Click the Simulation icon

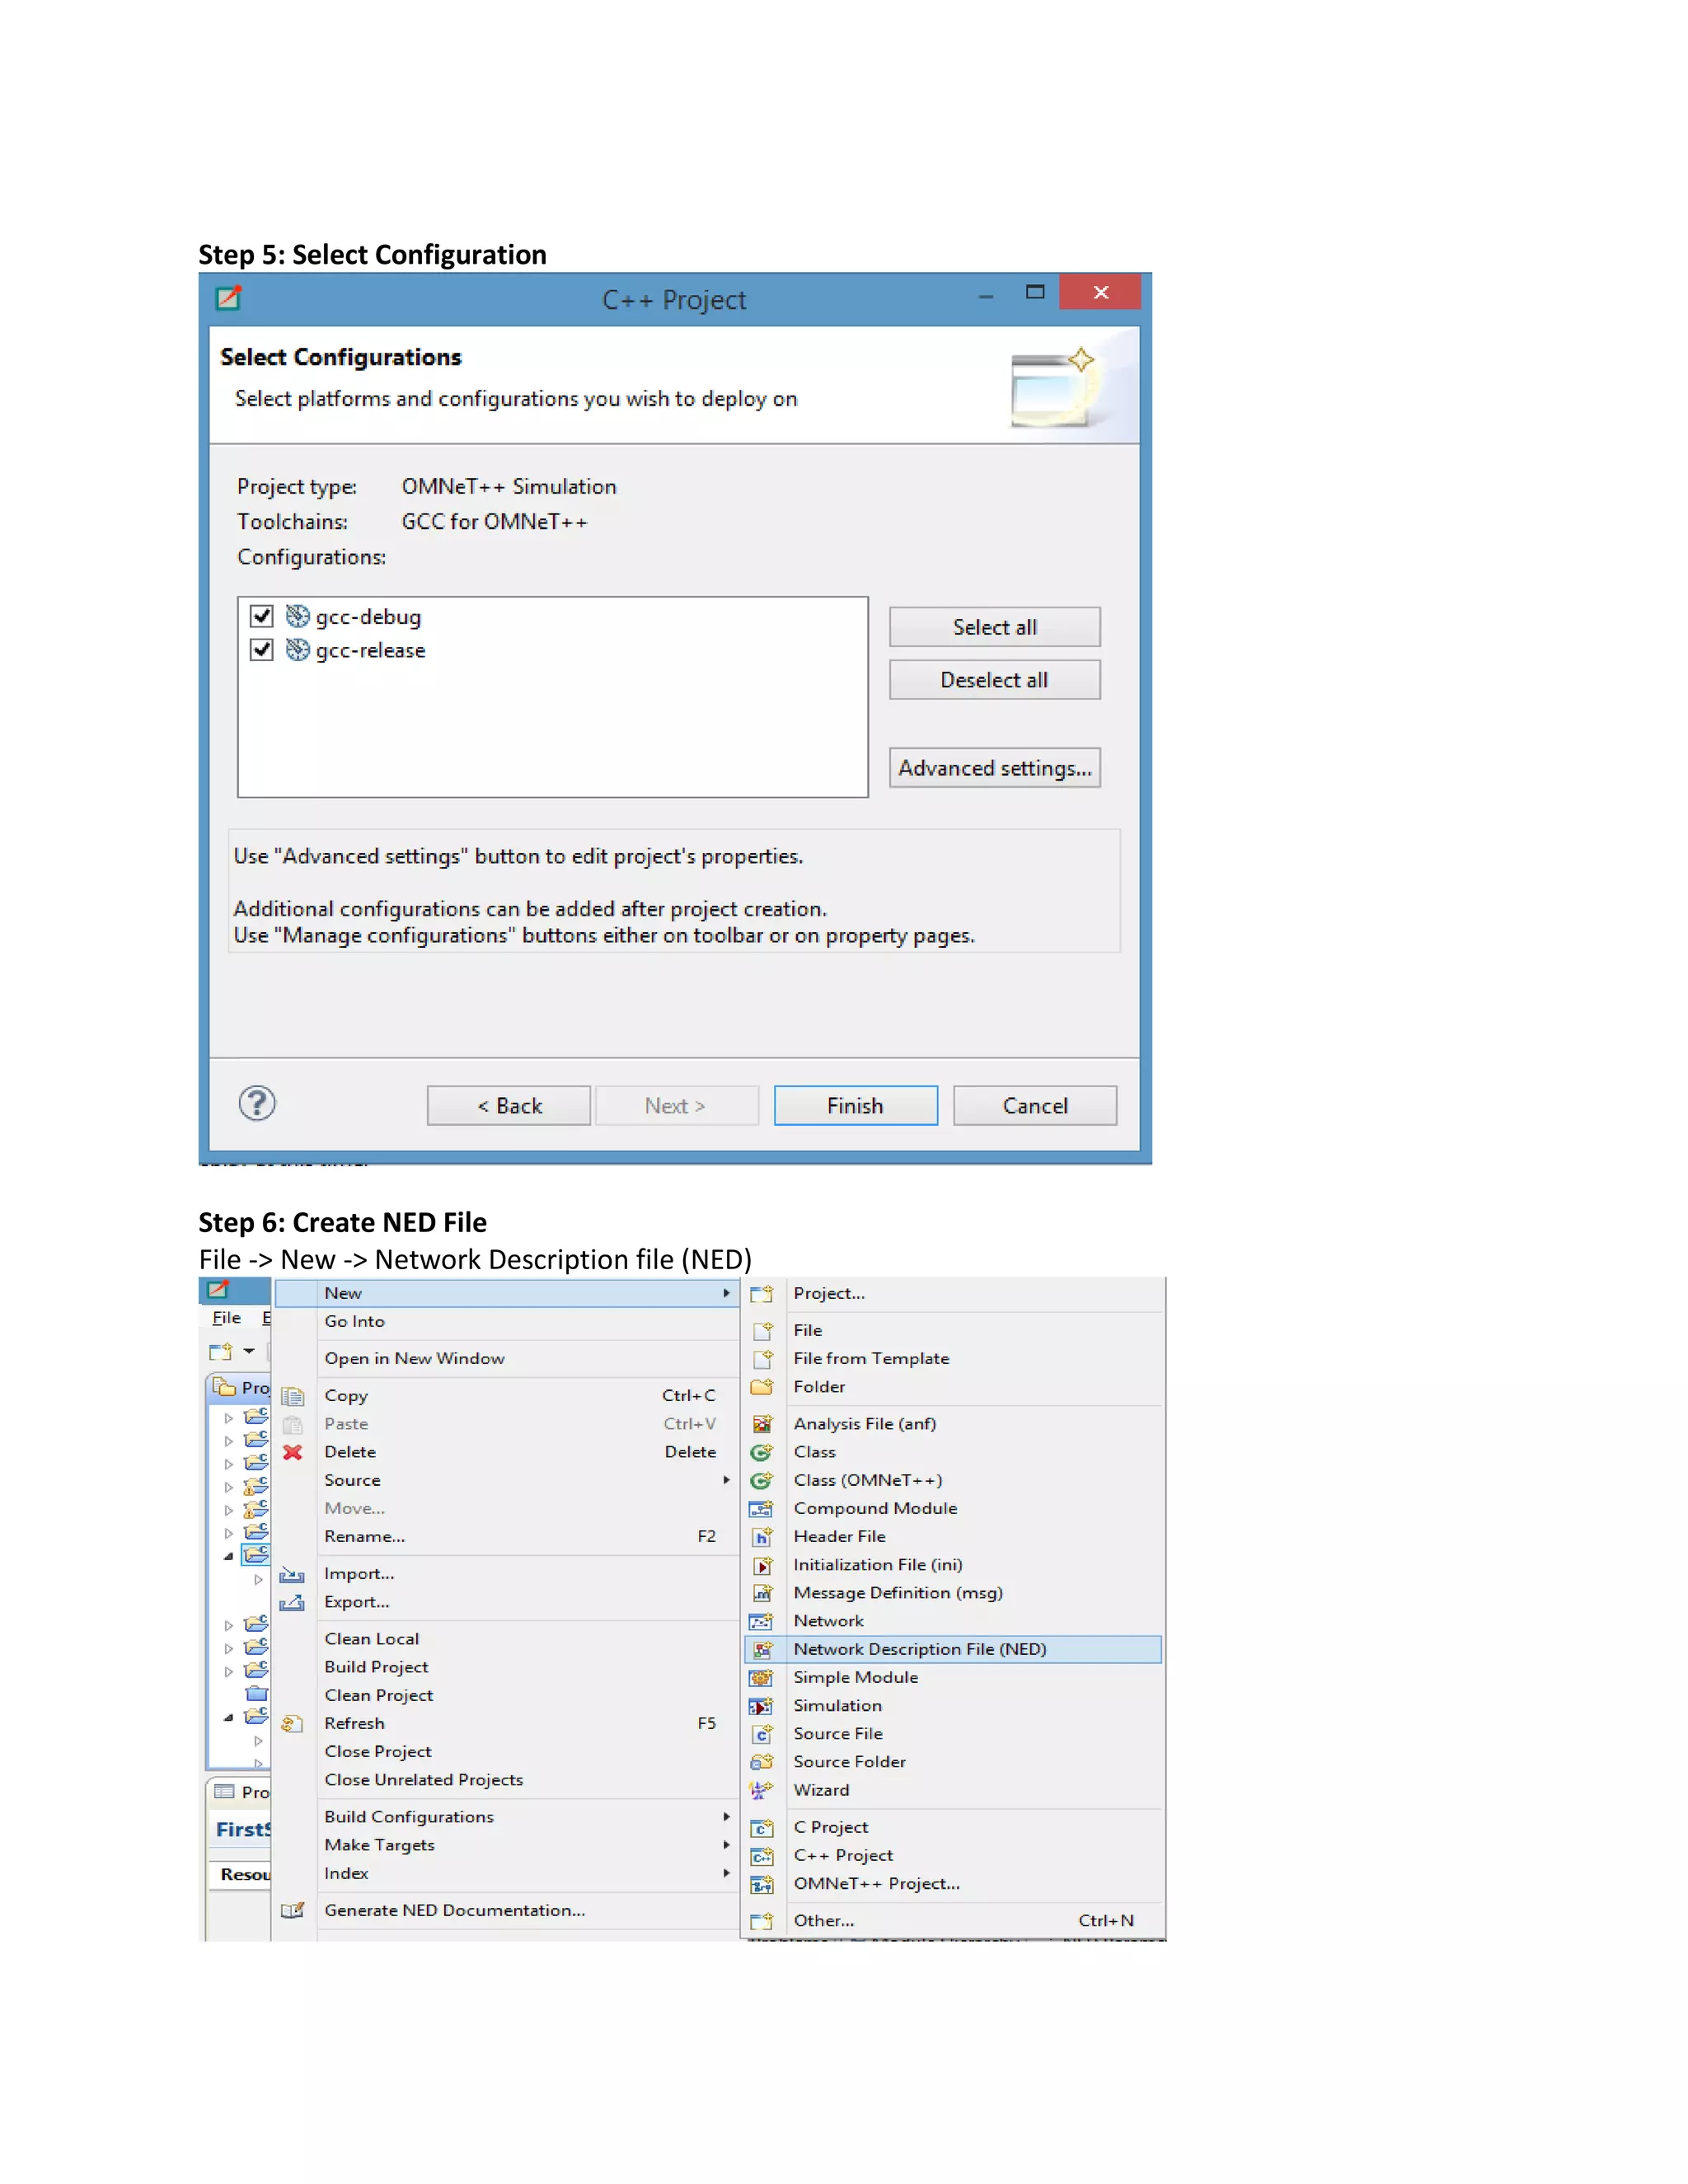click(762, 1706)
